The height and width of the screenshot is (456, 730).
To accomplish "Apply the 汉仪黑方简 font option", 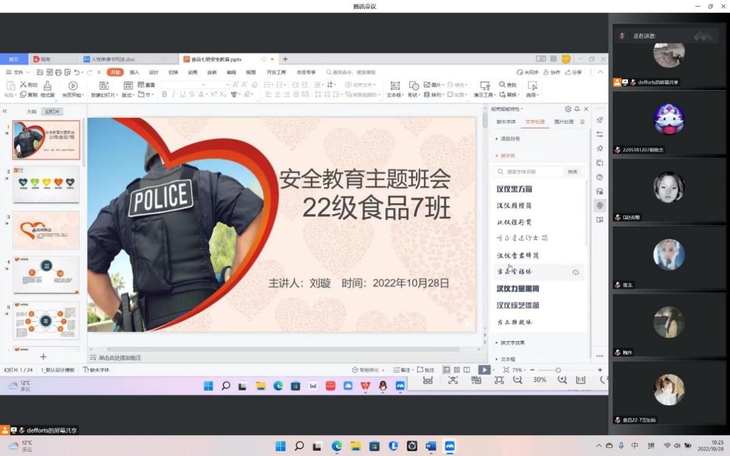I will (x=514, y=189).
